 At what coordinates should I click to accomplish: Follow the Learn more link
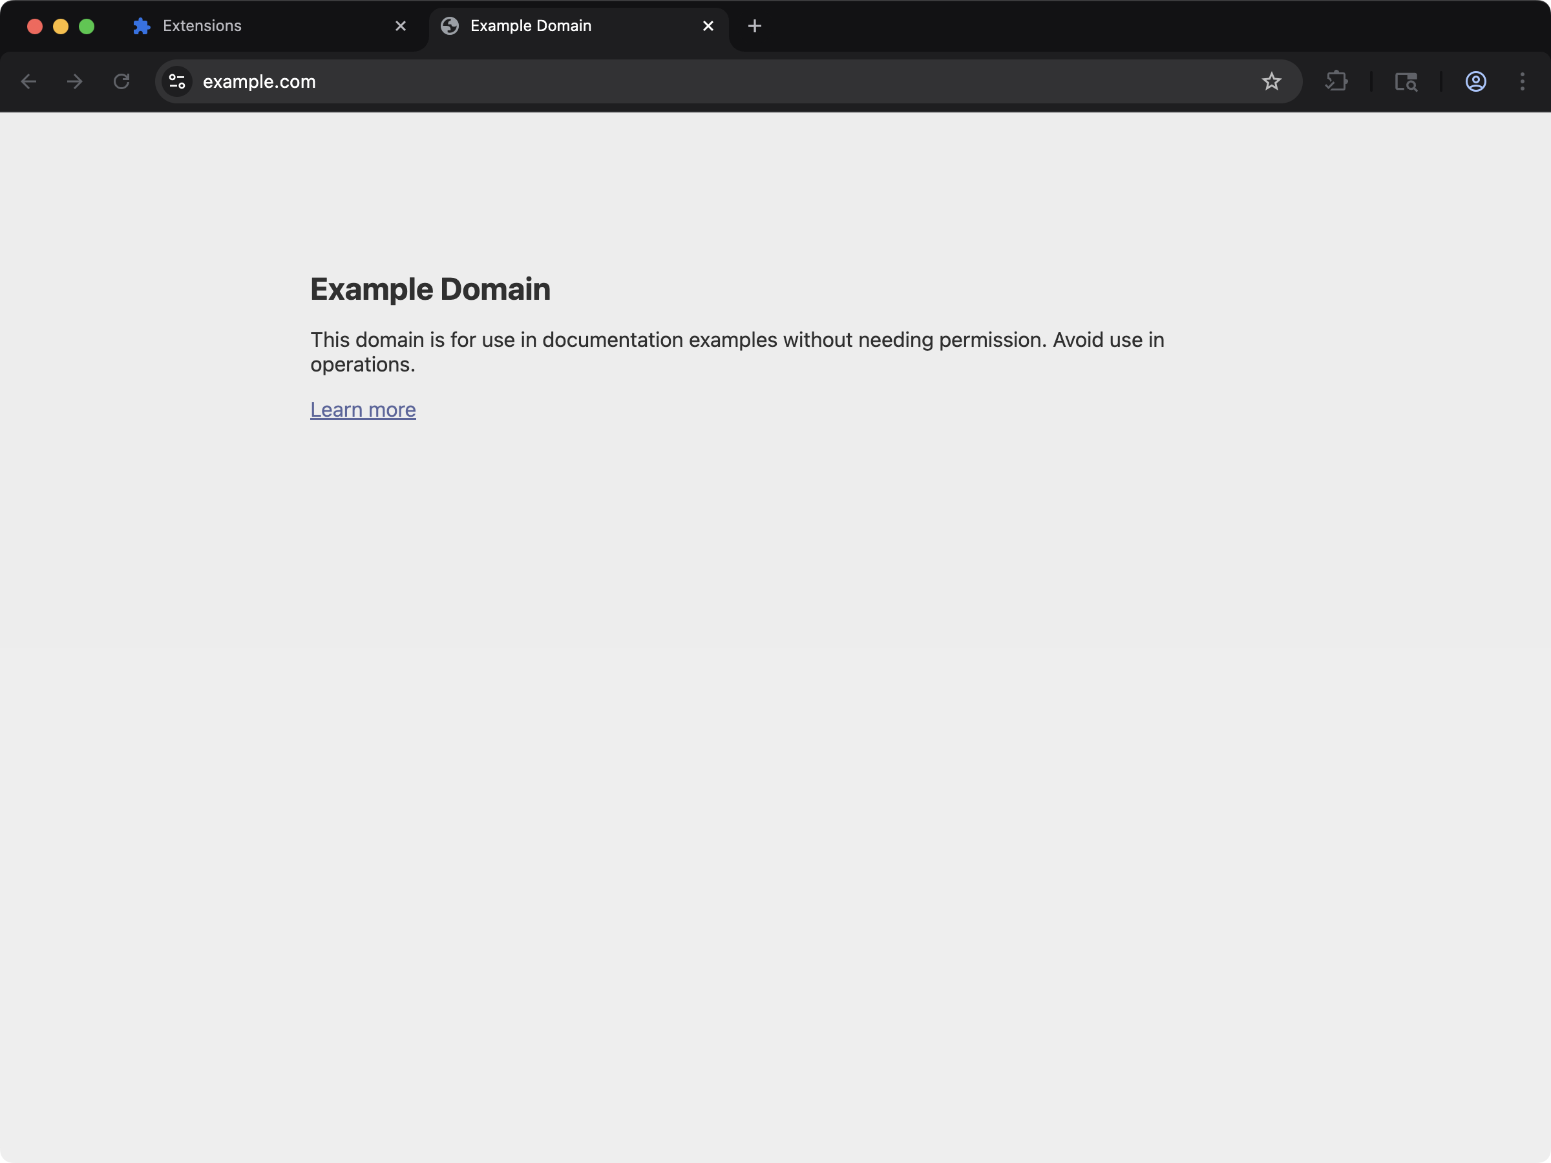(363, 410)
